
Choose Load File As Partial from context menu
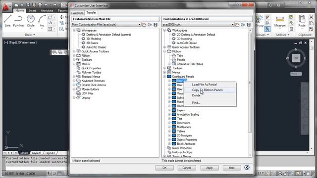pos(210,85)
